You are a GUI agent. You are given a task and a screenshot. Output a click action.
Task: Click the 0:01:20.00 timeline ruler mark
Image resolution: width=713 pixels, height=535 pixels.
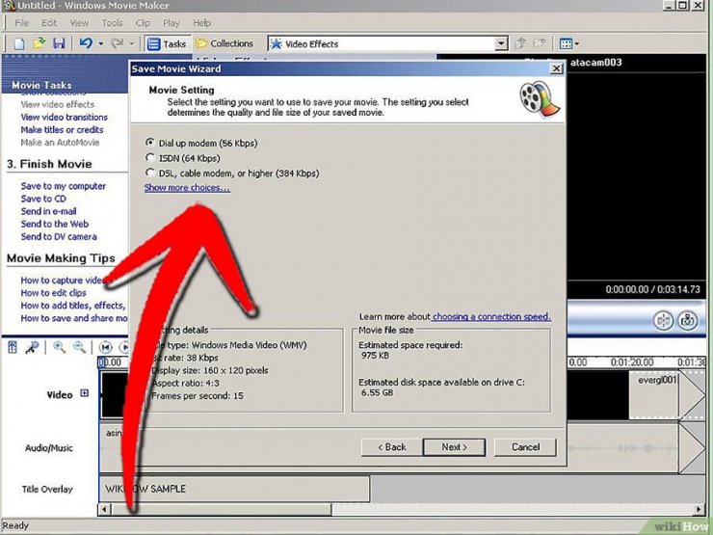[632, 362]
